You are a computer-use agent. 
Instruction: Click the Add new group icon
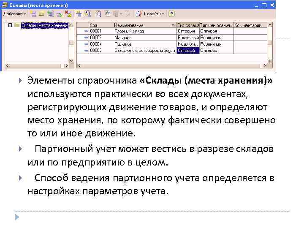click(x=41, y=14)
